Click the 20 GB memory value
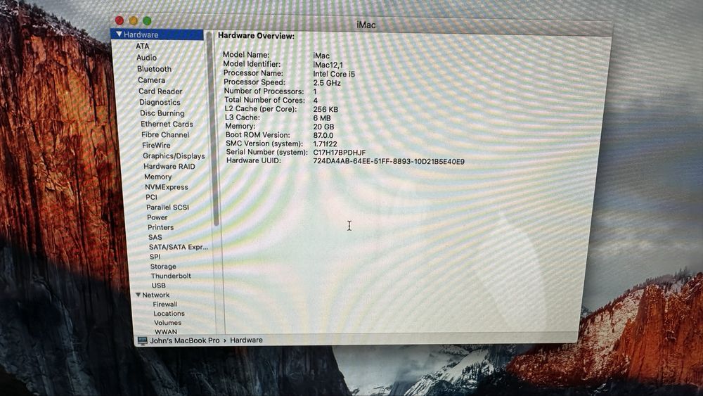This screenshot has height=396, width=703. (323, 127)
